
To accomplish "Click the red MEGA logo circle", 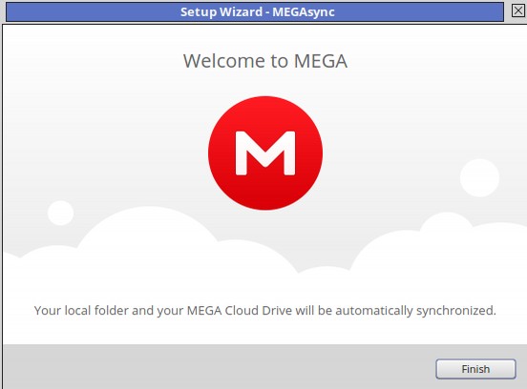I will coord(265,154).
